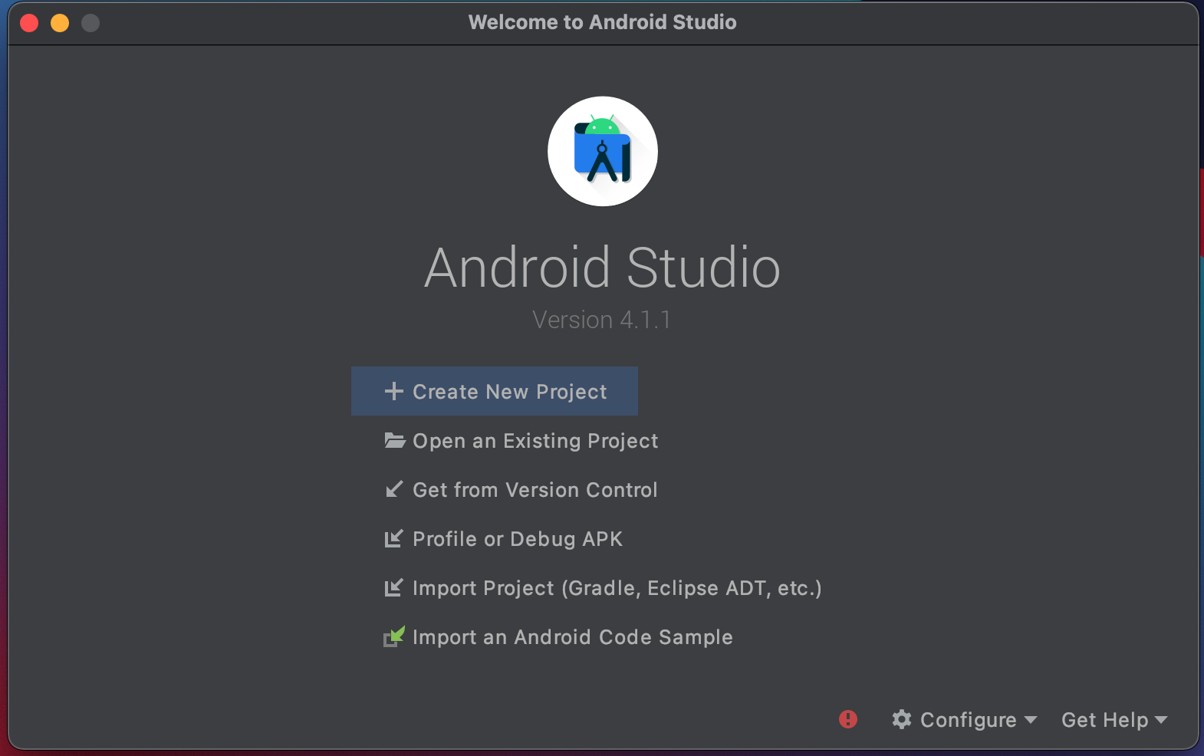Click the Android Studio logo
This screenshot has width=1204, height=756.
point(602,151)
